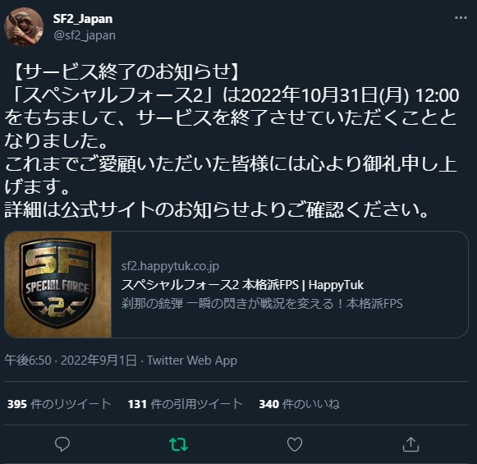Viewport: 477px width, 464px height.
Task: Open the 午後6:50 timestamp link
Action: [x=28, y=361]
